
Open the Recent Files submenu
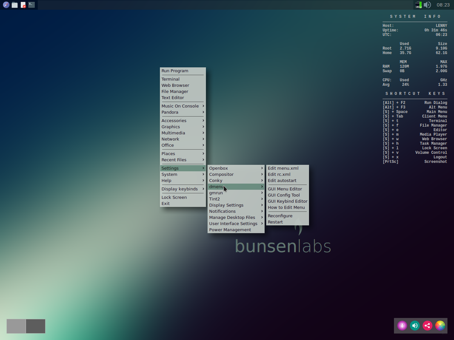183,160
